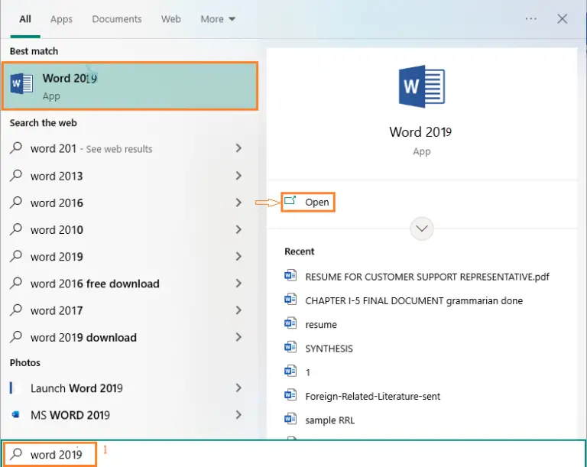The image size is (587, 467).
Task: Click the file icon for Foreign-Related-Literature-sent
Action: coord(290,395)
